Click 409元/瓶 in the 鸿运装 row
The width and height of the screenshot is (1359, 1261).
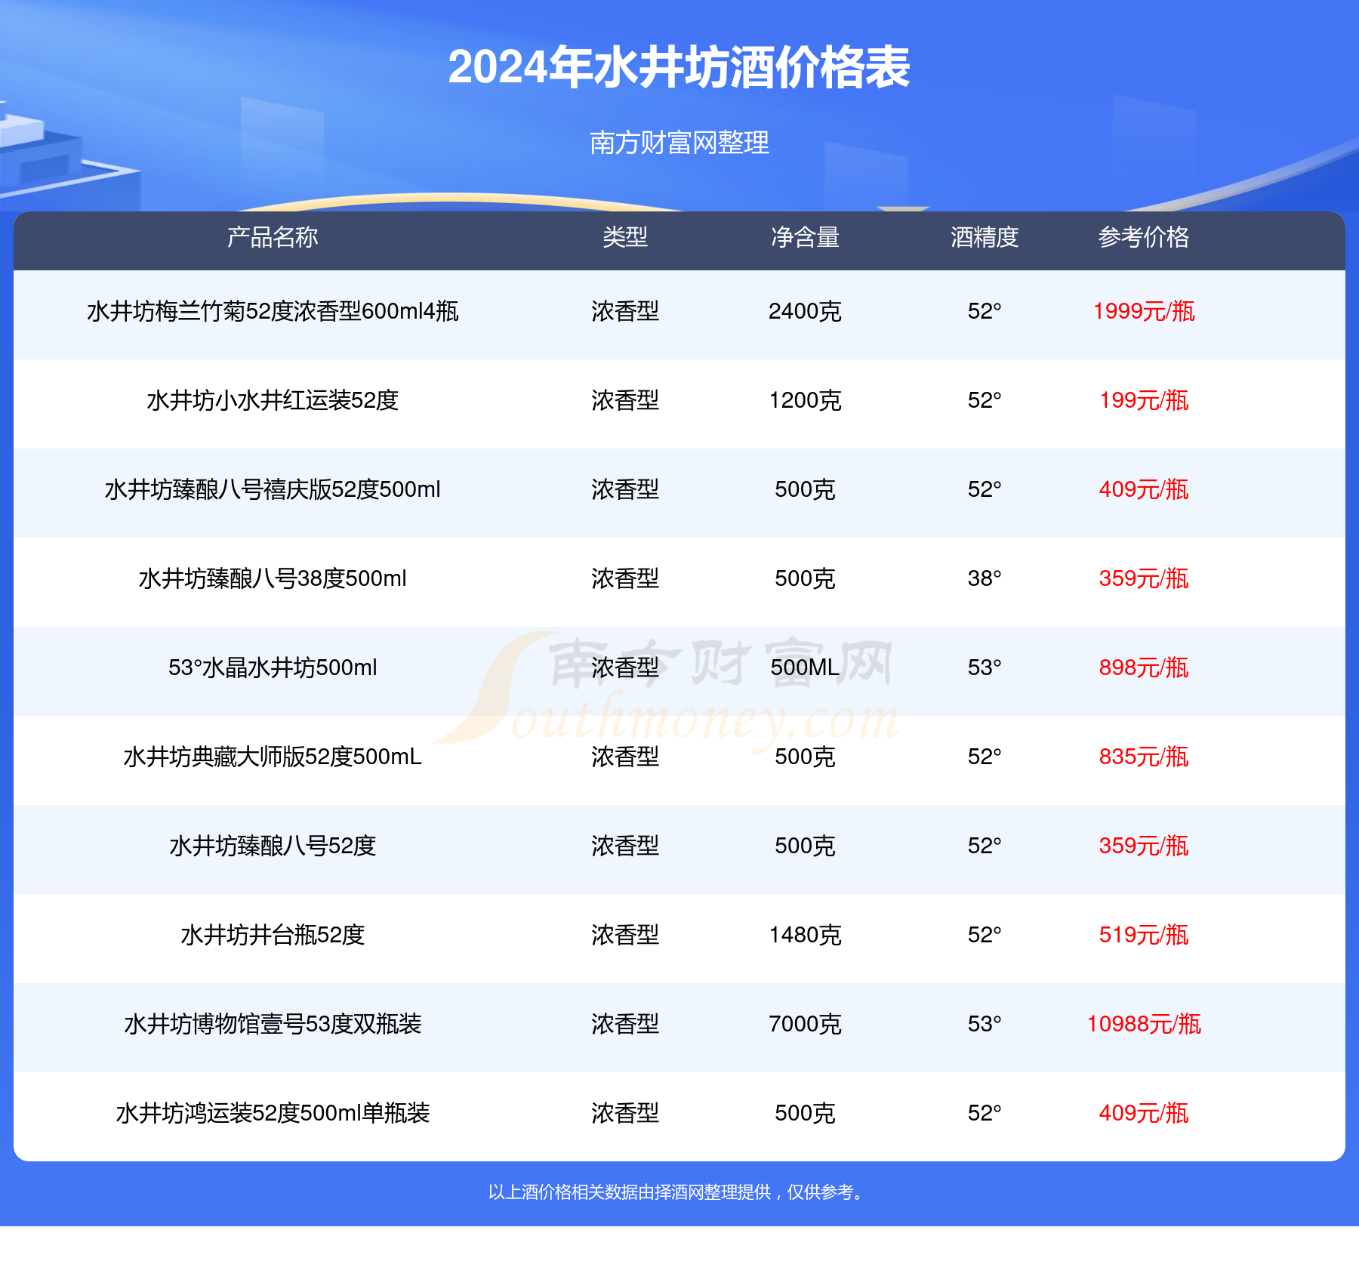point(1144,1113)
